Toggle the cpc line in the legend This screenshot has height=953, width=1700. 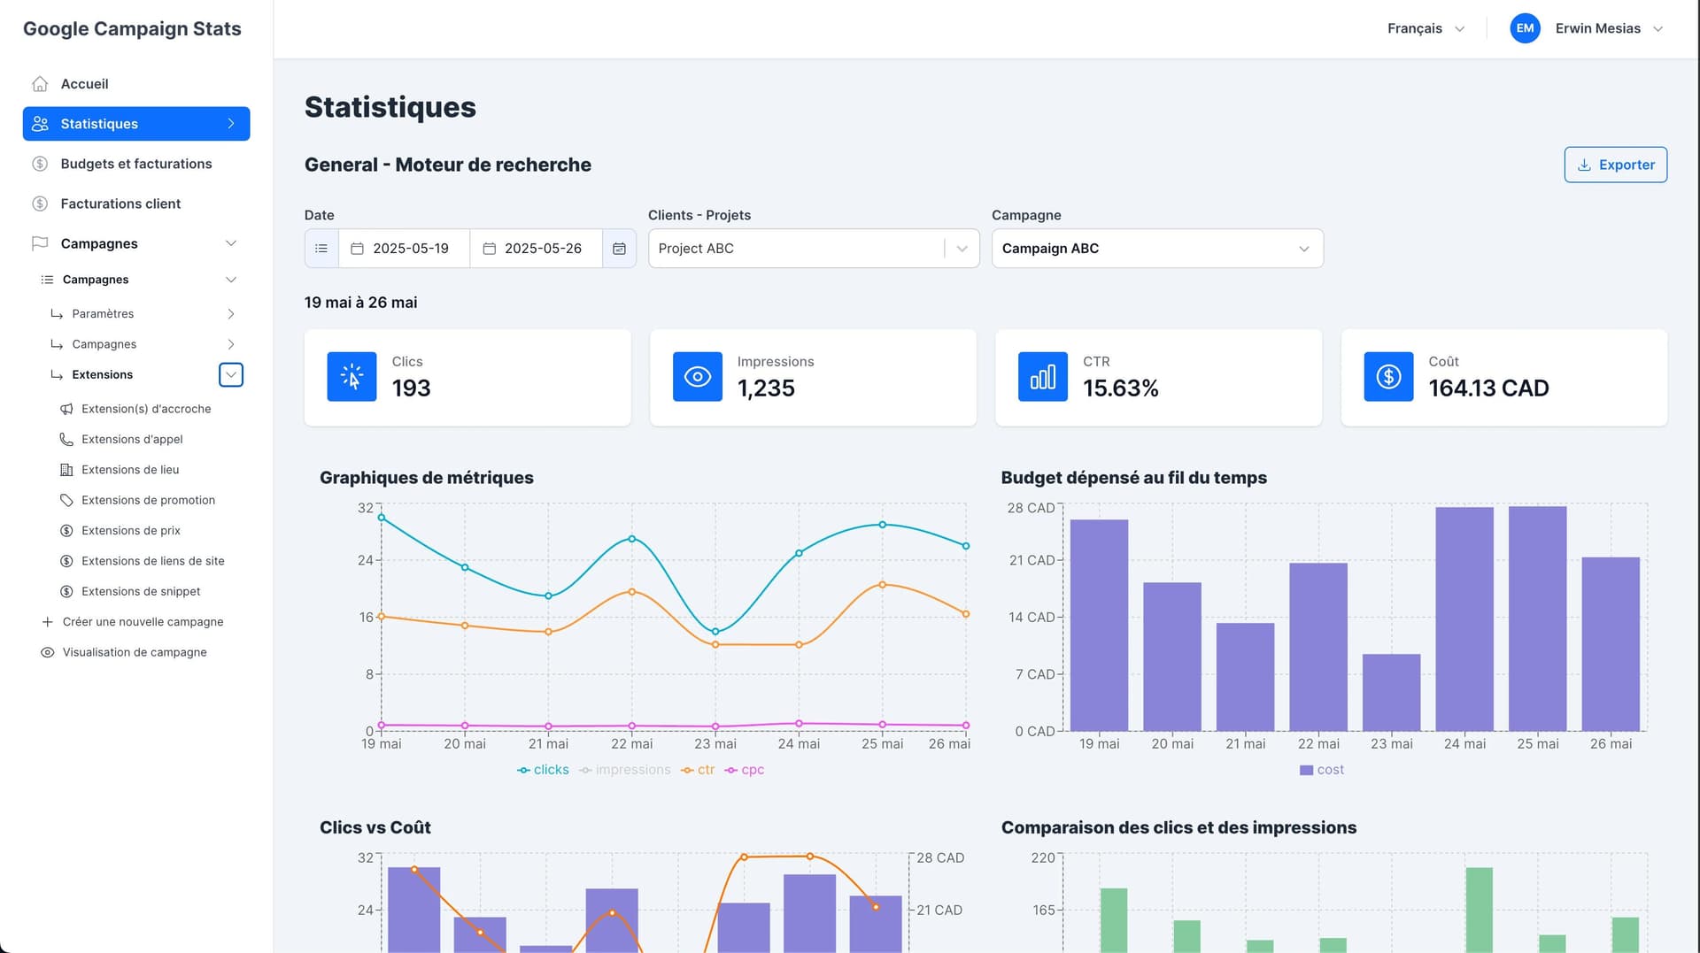744,769
